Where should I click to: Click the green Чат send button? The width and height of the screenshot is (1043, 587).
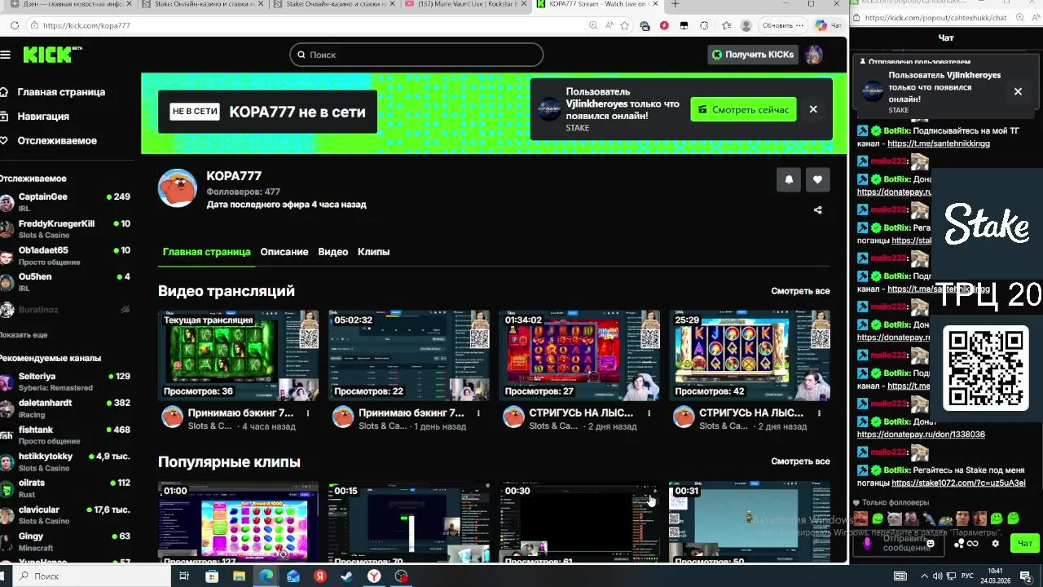[x=1024, y=543]
